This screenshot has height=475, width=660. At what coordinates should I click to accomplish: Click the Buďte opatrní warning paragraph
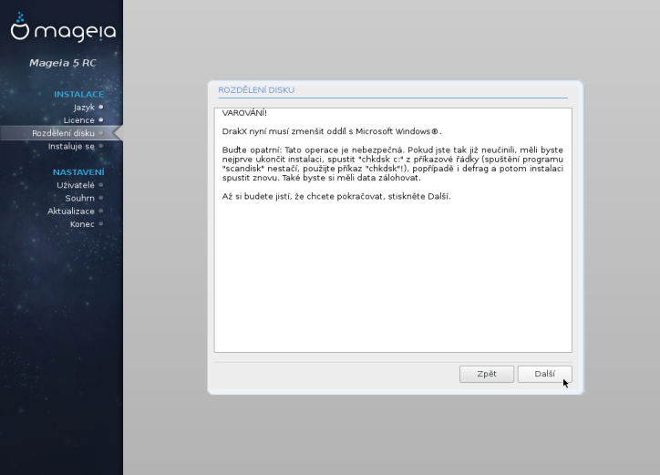[393, 164]
